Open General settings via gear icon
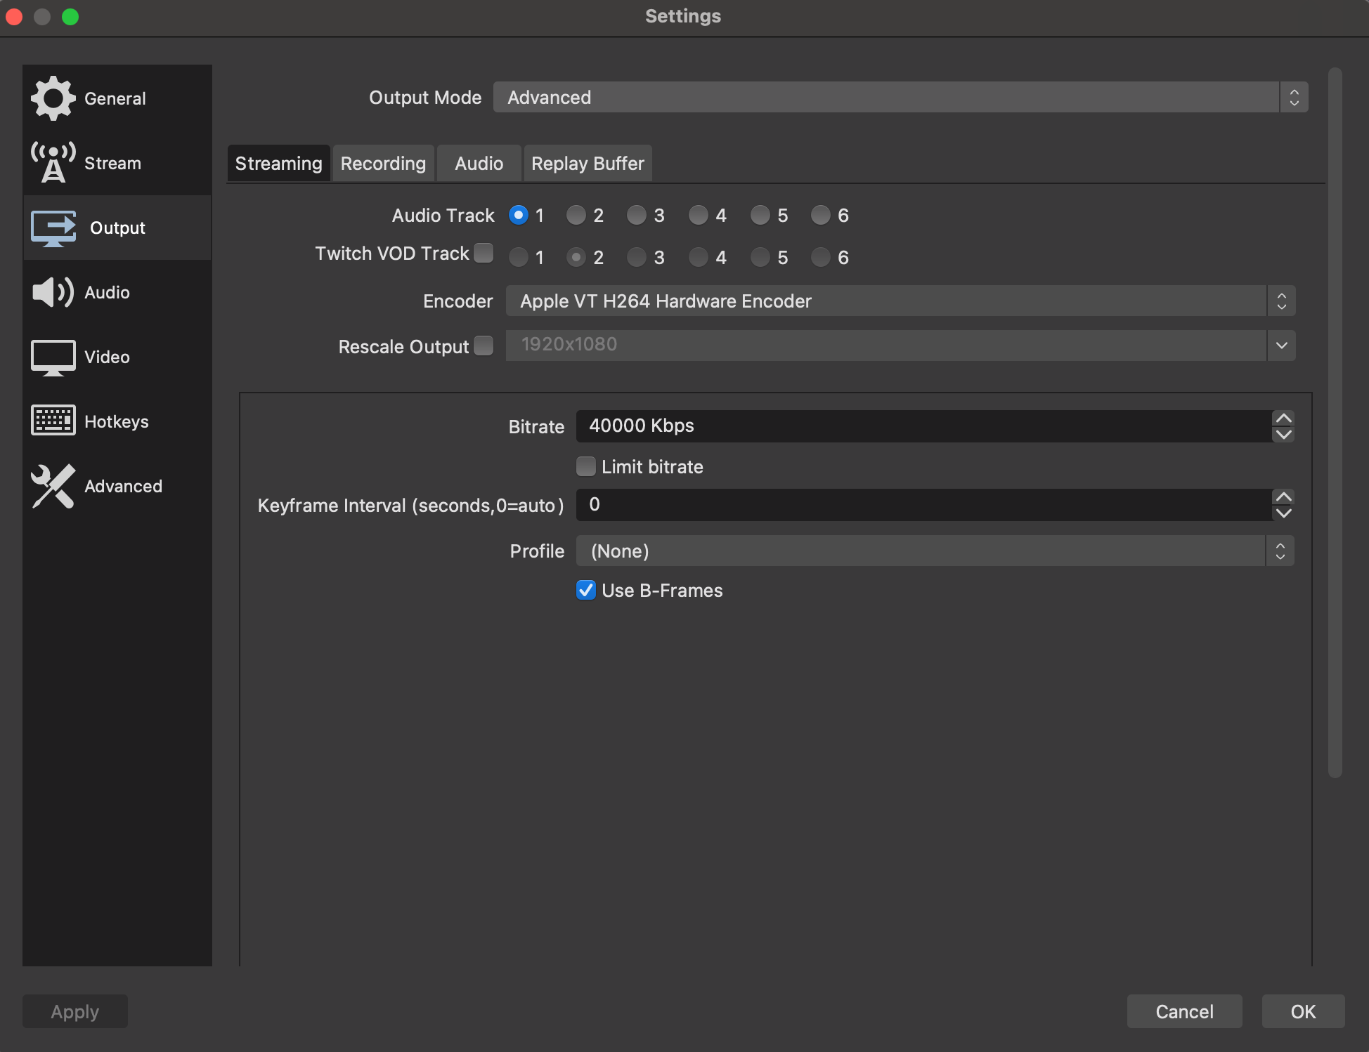Screen dimensions: 1369x1052 [53, 98]
